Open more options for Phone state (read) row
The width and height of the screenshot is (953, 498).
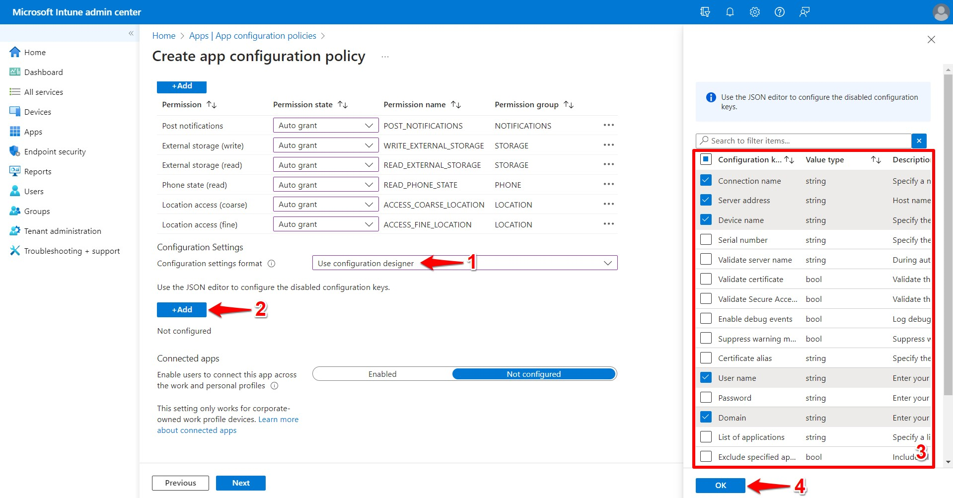point(609,184)
